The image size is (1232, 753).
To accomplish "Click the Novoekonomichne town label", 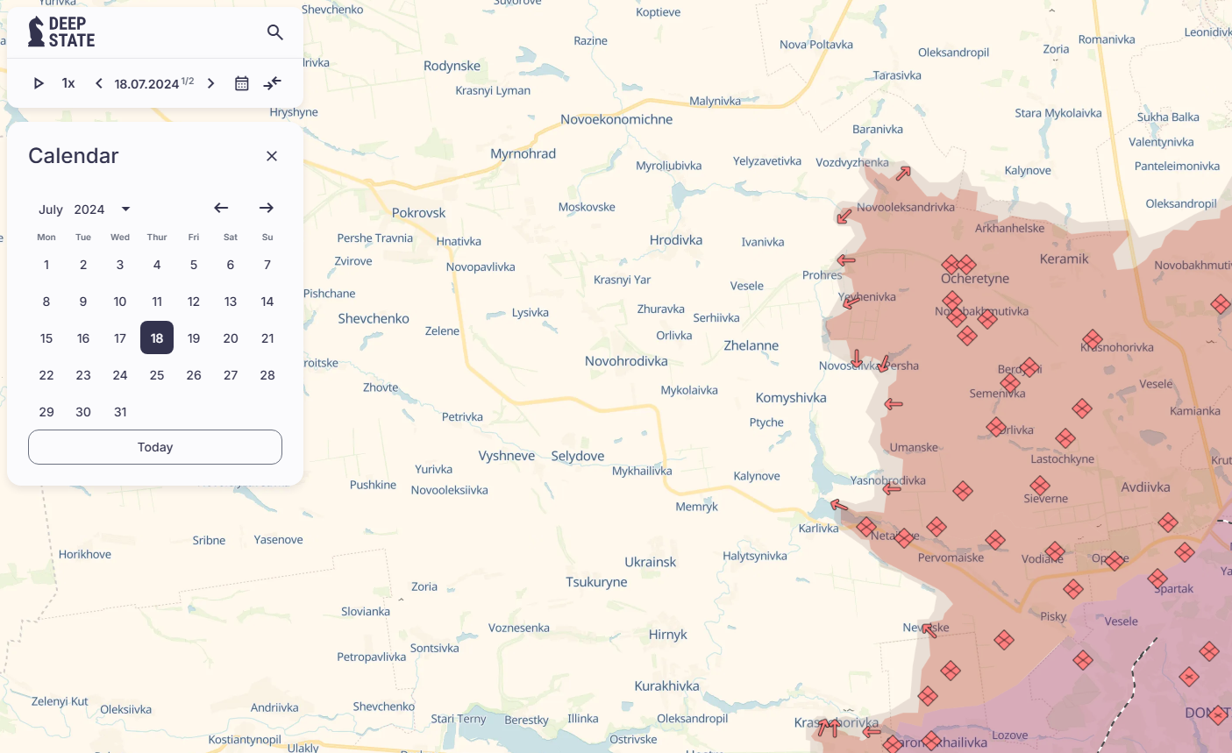I will click(616, 119).
